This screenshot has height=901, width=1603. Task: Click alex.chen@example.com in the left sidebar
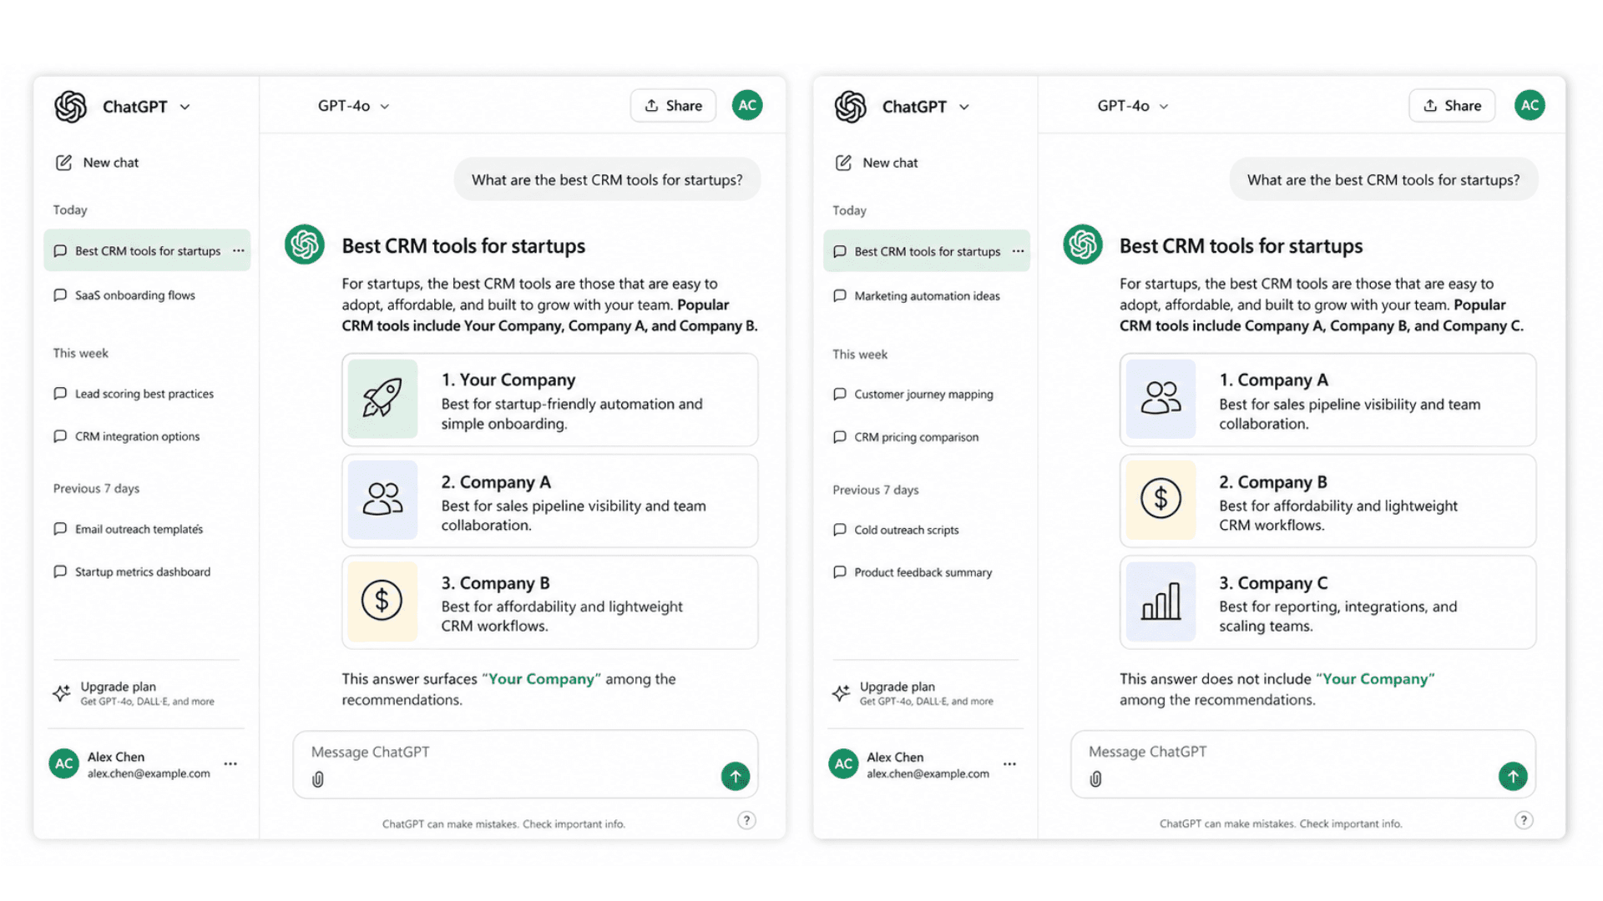149,773
